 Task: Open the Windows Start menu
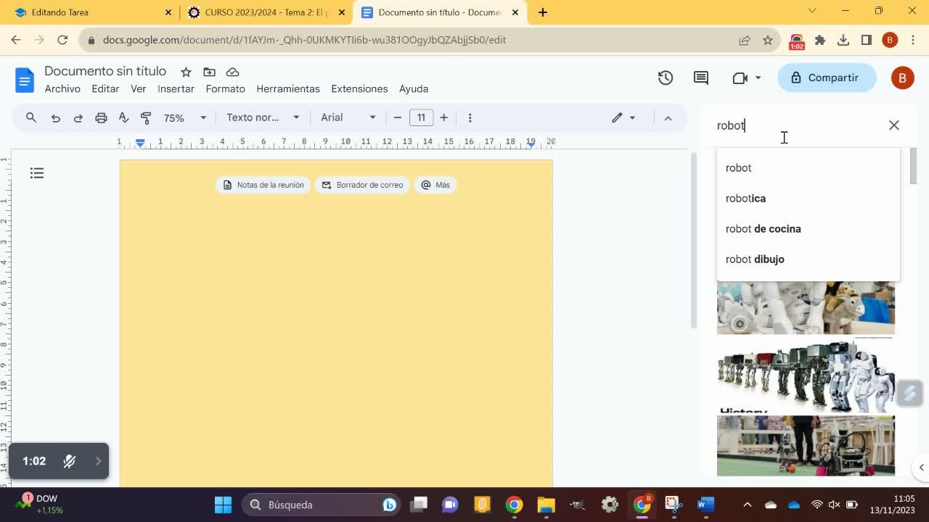pos(223,505)
